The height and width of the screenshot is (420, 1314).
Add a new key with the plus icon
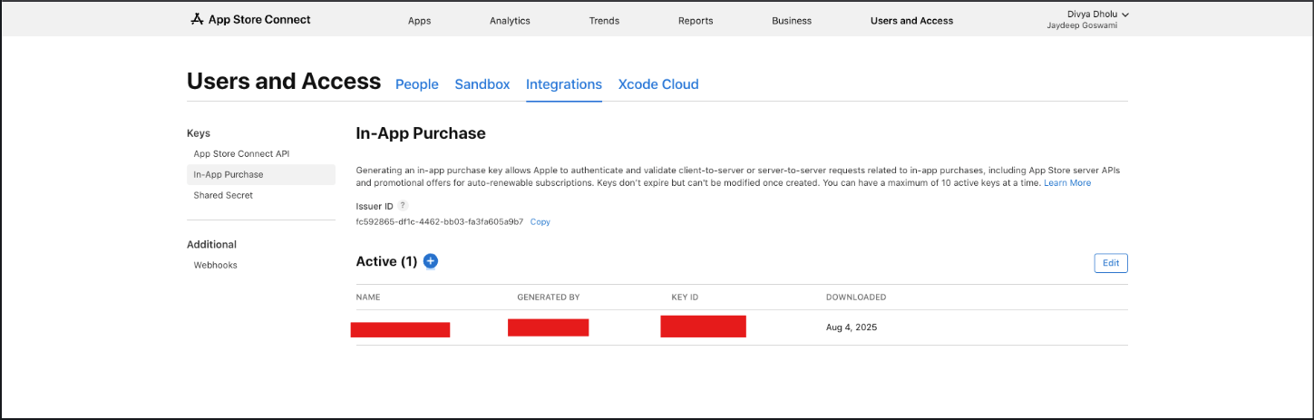tap(431, 261)
